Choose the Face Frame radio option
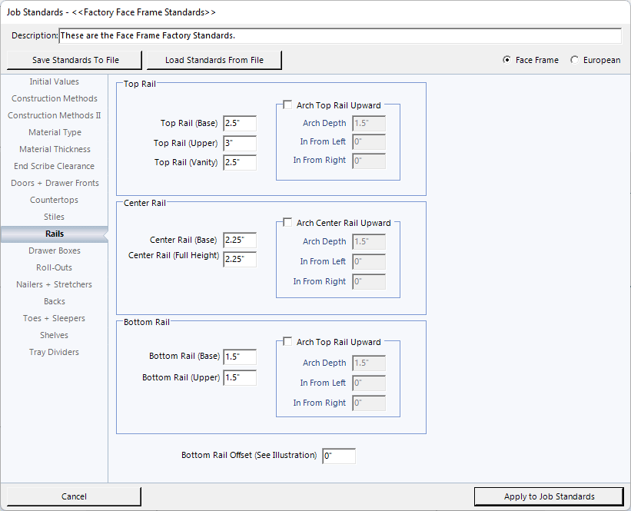The height and width of the screenshot is (511, 631). tap(506, 60)
